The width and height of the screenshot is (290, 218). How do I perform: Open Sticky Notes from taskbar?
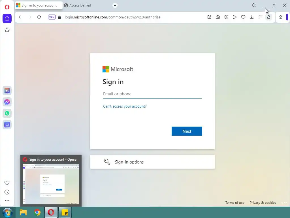65,212
